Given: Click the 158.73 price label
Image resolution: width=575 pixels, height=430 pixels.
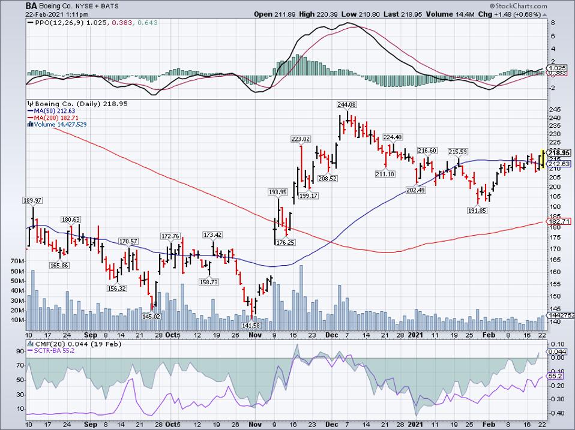Looking at the screenshot, I should [209, 282].
